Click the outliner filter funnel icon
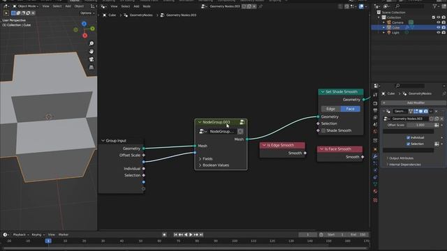This screenshot has height=251, width=447. click(x=434, y=6)
